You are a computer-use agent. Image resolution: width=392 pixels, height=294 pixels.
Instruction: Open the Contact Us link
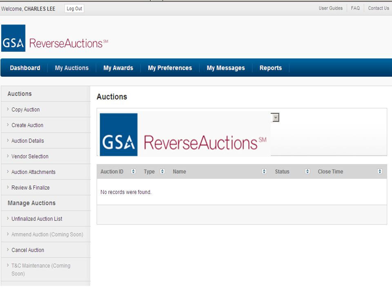click(379, 8)
